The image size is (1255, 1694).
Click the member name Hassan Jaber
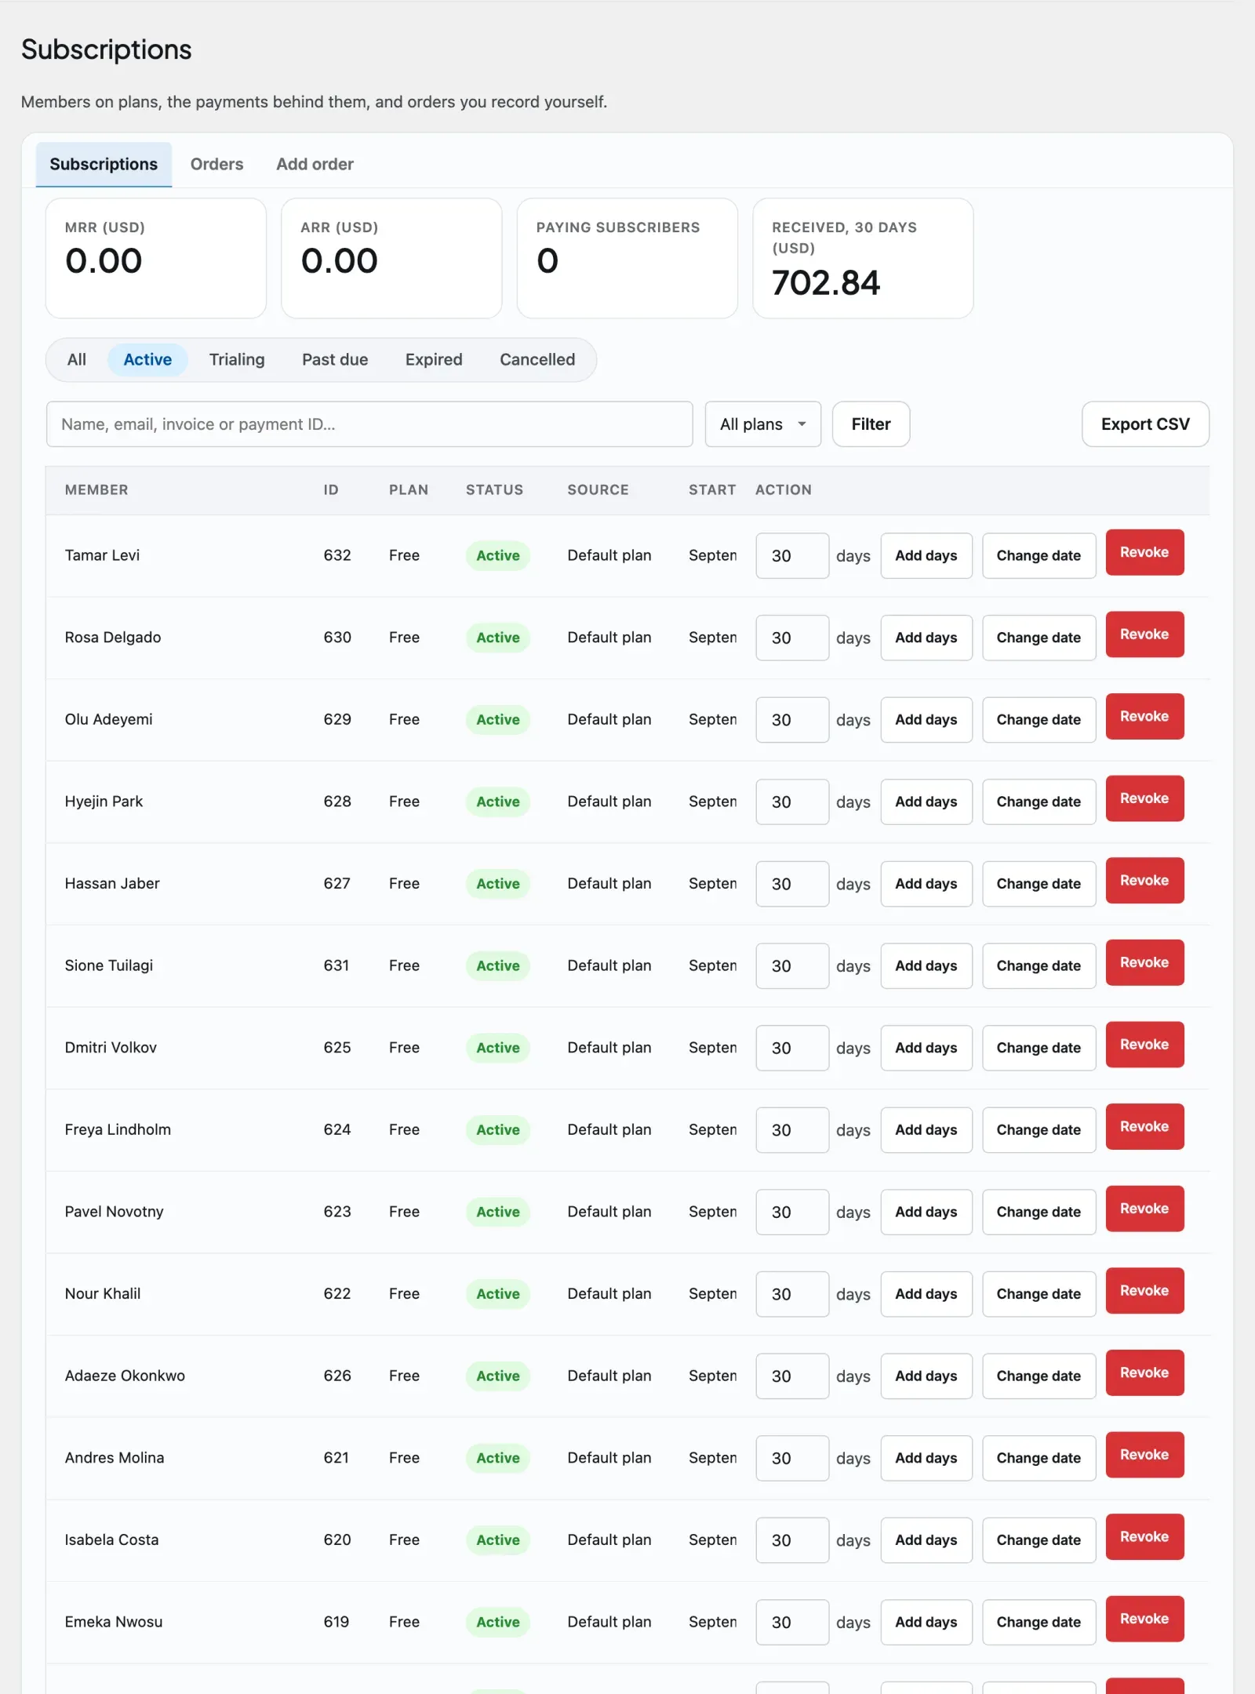pos(112,884)
